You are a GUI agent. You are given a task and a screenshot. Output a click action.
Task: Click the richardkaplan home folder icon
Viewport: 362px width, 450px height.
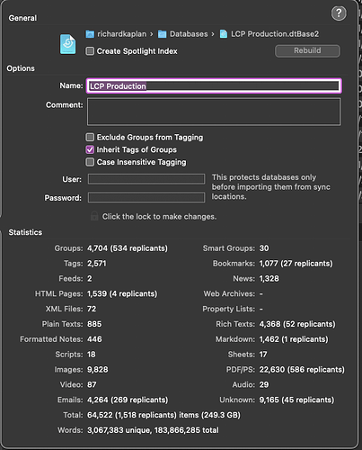tap(90, 34)
